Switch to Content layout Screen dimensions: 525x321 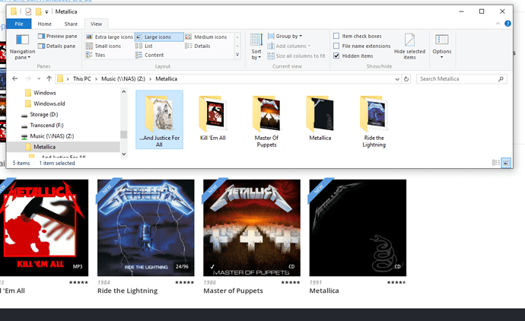(x=150, y=55)
